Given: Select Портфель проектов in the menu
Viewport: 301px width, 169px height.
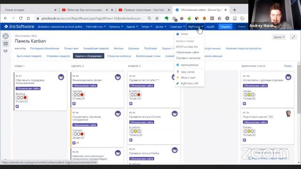Looking at the screenshot, I should [188, 58].
